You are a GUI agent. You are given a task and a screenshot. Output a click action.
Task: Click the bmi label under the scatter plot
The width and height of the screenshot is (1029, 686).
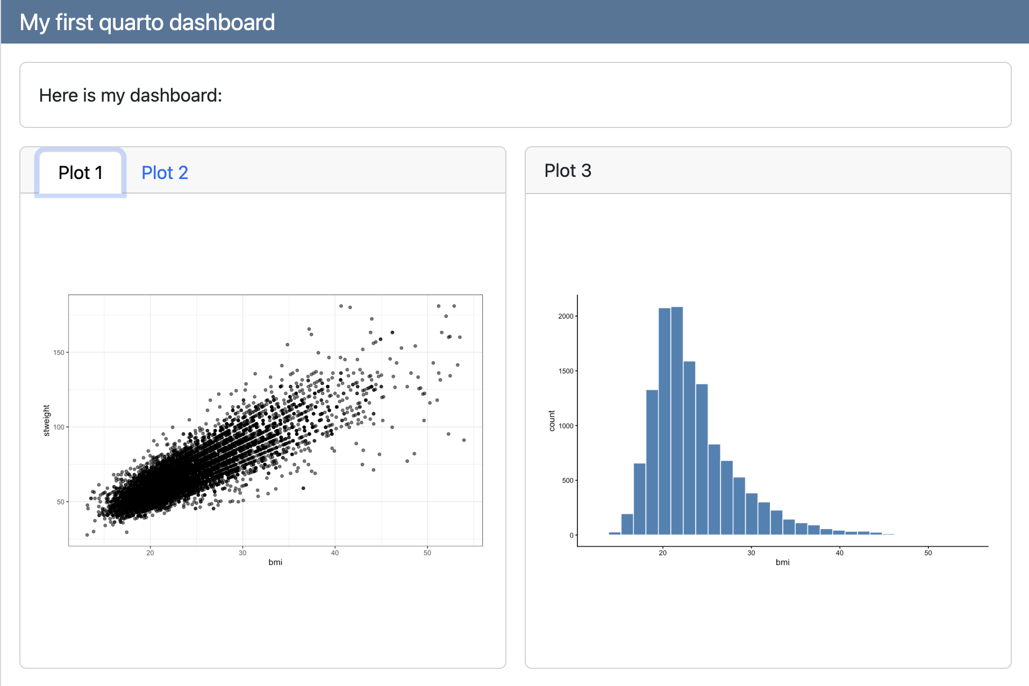[275, 562]
